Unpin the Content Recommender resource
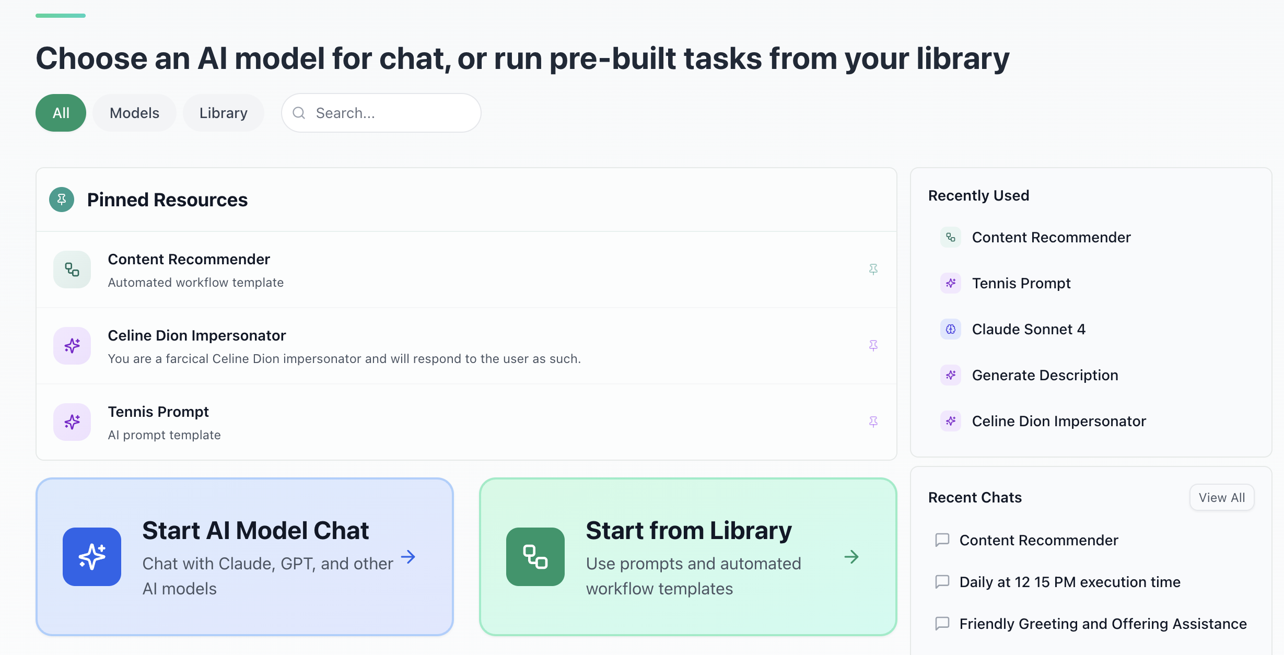 click(874, 270)
